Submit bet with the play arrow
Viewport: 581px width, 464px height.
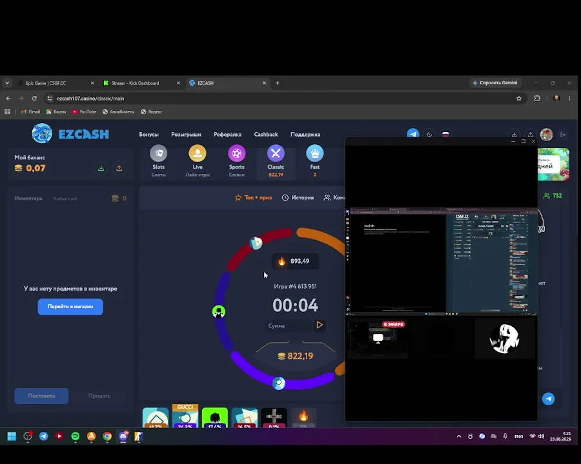(320, 325)
